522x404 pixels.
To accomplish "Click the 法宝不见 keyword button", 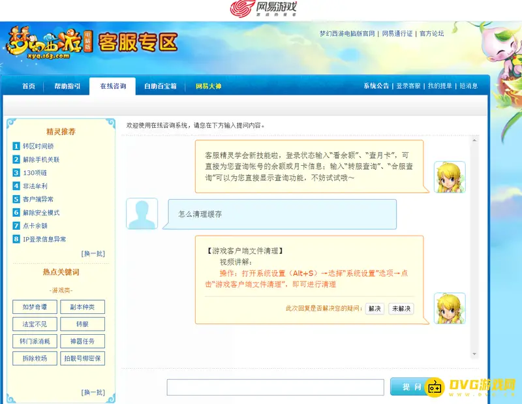I will [35, 324].
